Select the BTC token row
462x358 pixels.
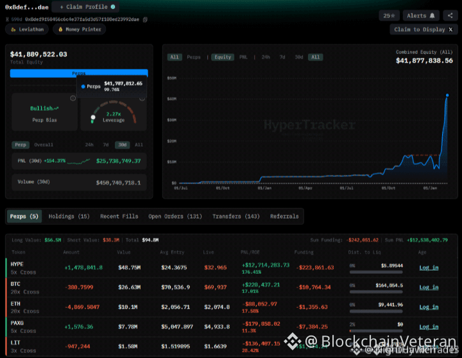pos(231,287)
